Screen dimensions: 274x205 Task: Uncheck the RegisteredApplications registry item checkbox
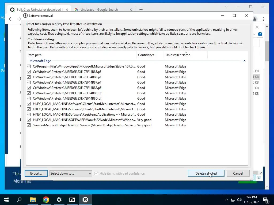click(29, 115)
